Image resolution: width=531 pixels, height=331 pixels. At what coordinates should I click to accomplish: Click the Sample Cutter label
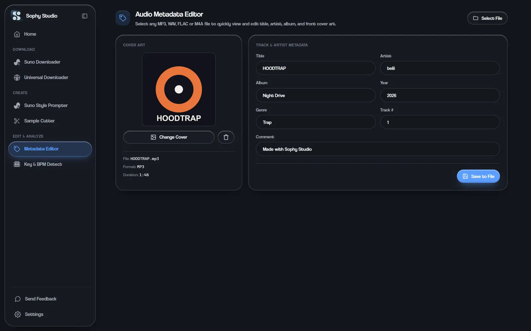[x=39, y=121]
